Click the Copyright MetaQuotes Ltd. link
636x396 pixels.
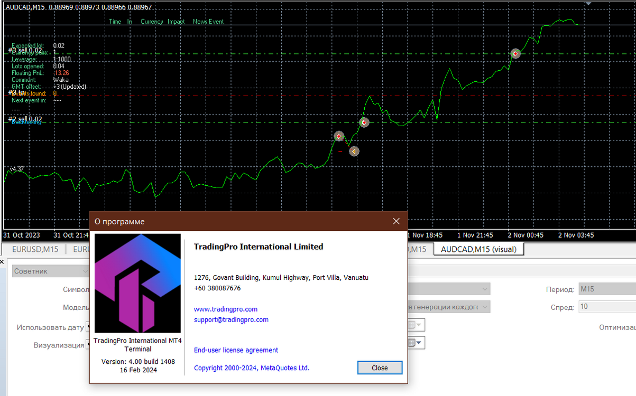coord(252,368)
